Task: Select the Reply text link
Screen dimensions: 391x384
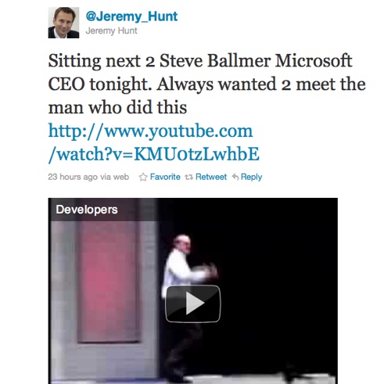Action: coord(251,178)
